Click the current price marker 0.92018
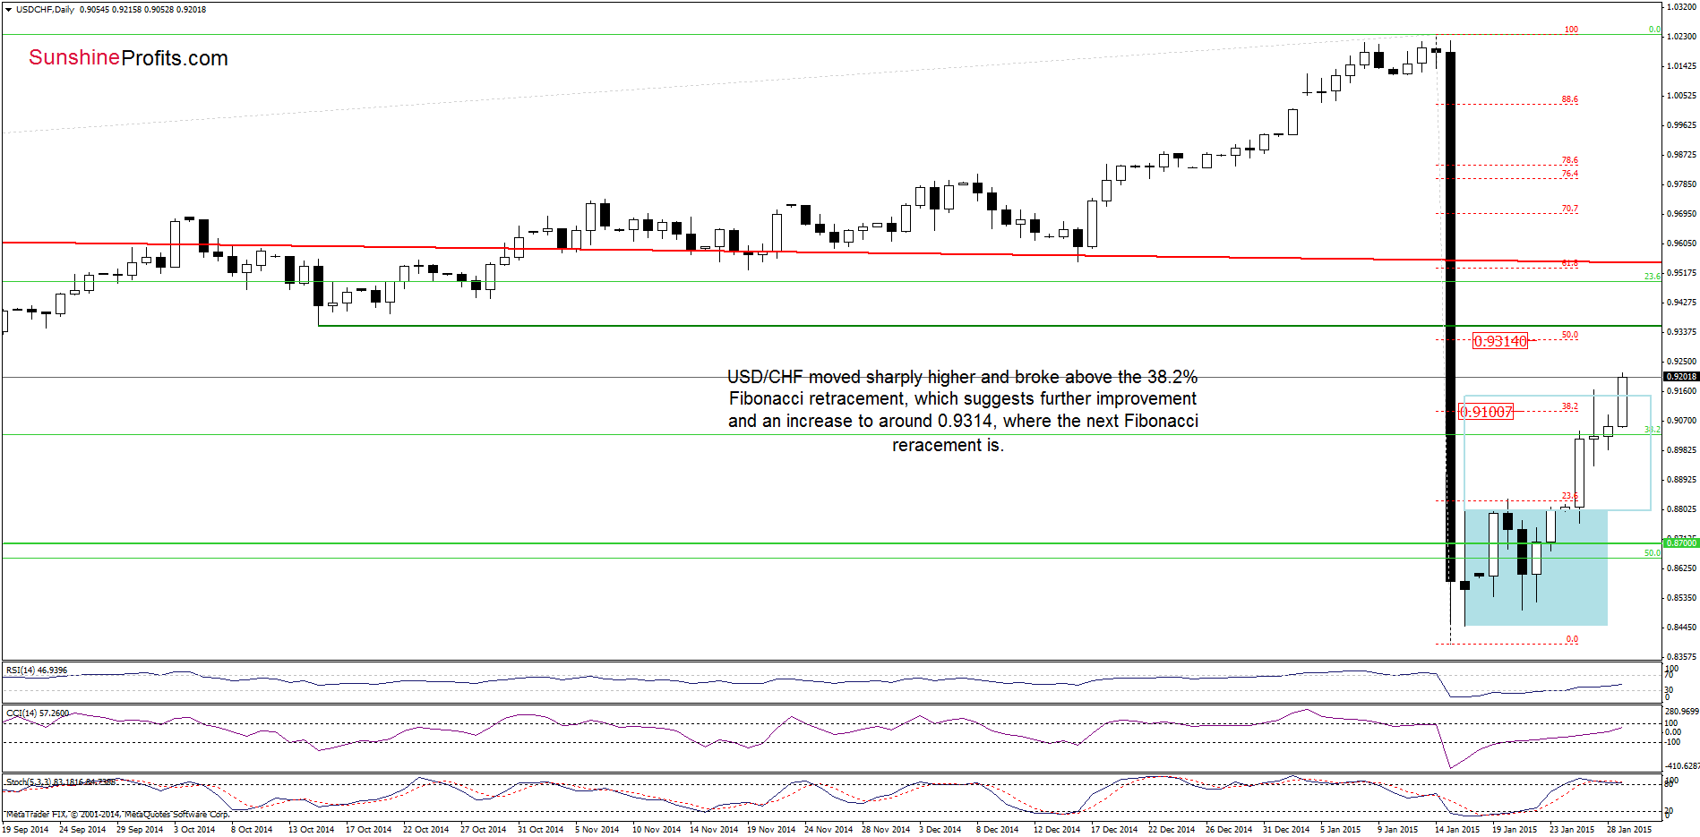The image size is (1700, 837). 1681,376
